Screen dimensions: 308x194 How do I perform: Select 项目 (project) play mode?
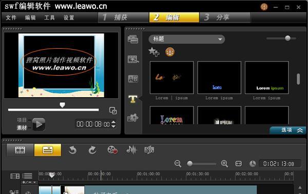coord(22,120)
